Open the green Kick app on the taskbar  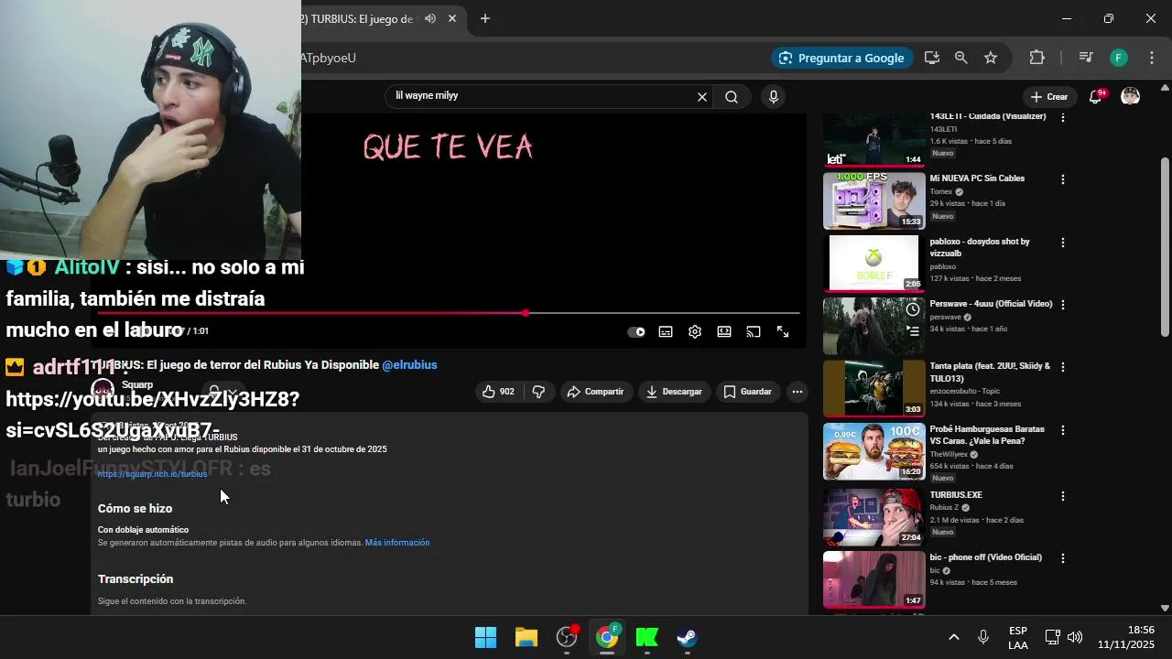point(647,637)
